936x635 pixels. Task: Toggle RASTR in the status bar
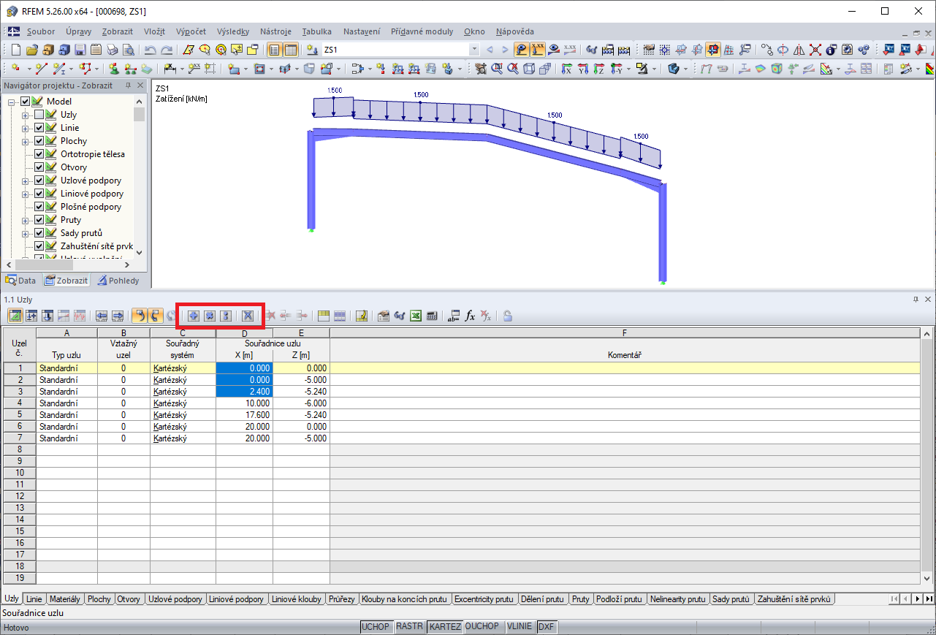408,627
